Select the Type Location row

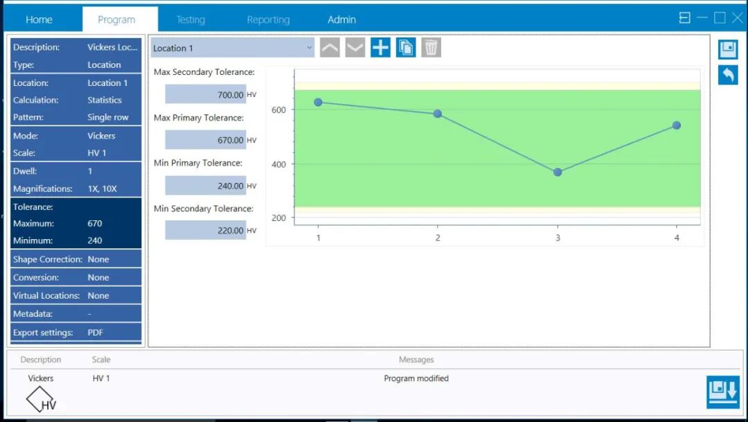click(76, 64)
